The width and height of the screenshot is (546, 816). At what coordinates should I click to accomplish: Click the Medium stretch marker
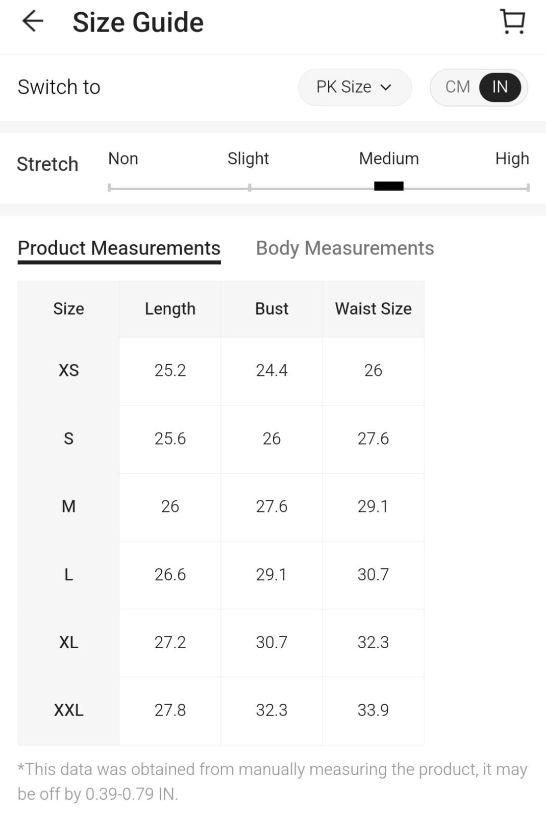[x=389, y=186]
